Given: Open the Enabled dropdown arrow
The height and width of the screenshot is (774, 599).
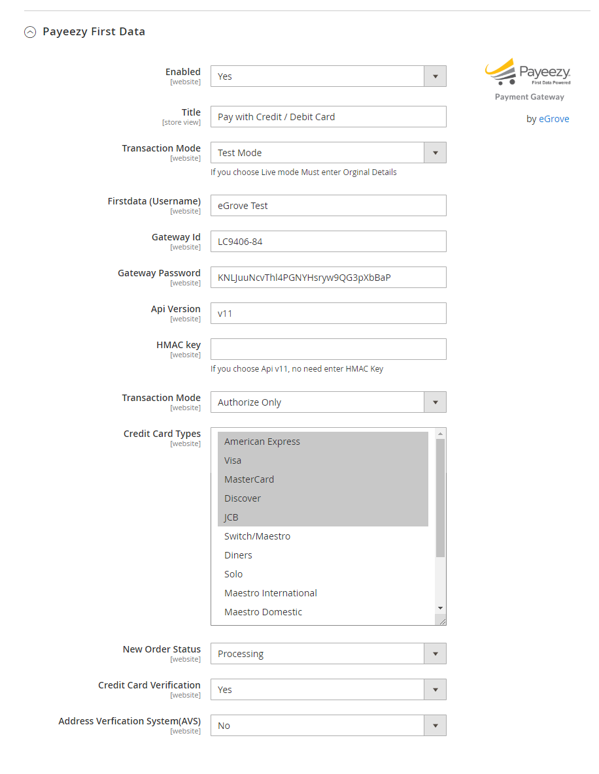Looking at the screenshot, I should (x=435, y=76).
